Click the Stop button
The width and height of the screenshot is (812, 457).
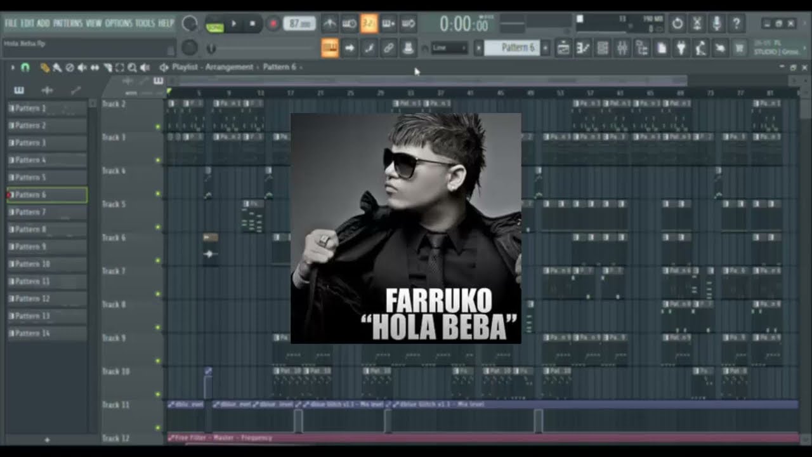coord(252,24)
